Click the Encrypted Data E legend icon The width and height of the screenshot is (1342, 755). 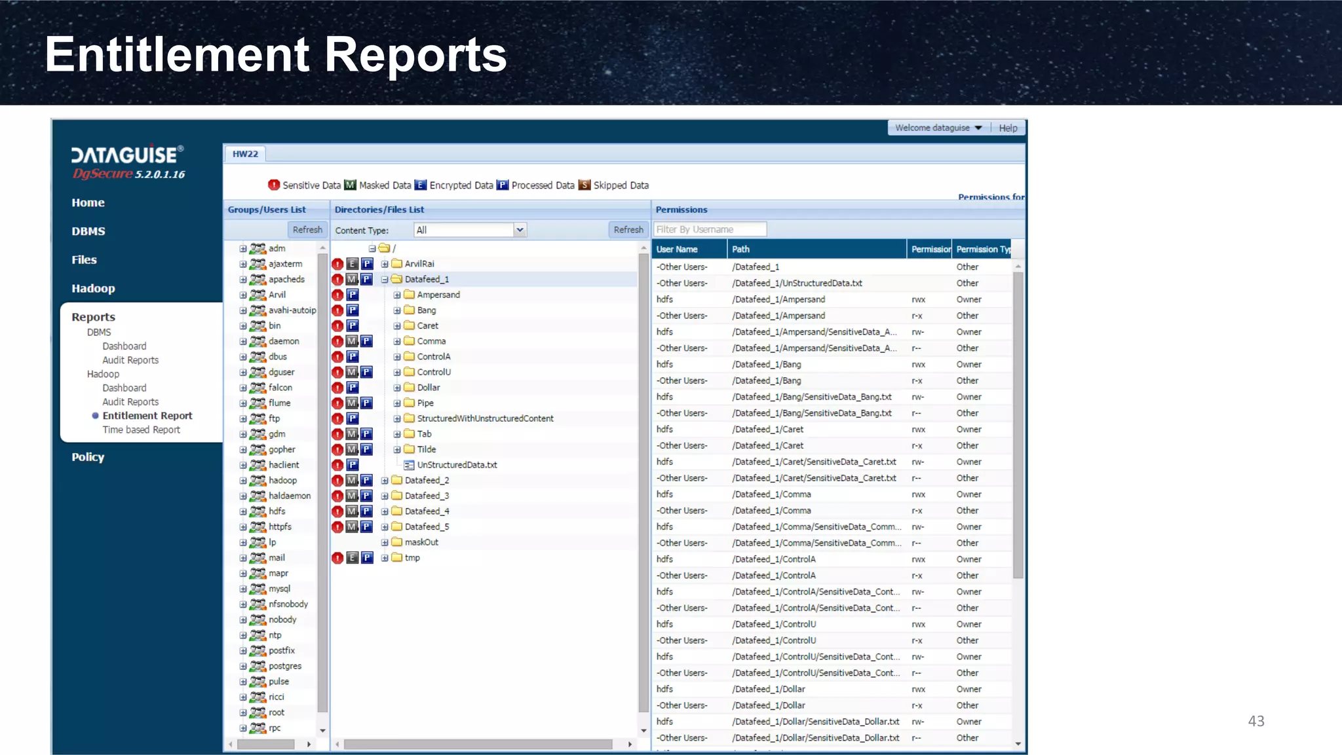point(421,185)
